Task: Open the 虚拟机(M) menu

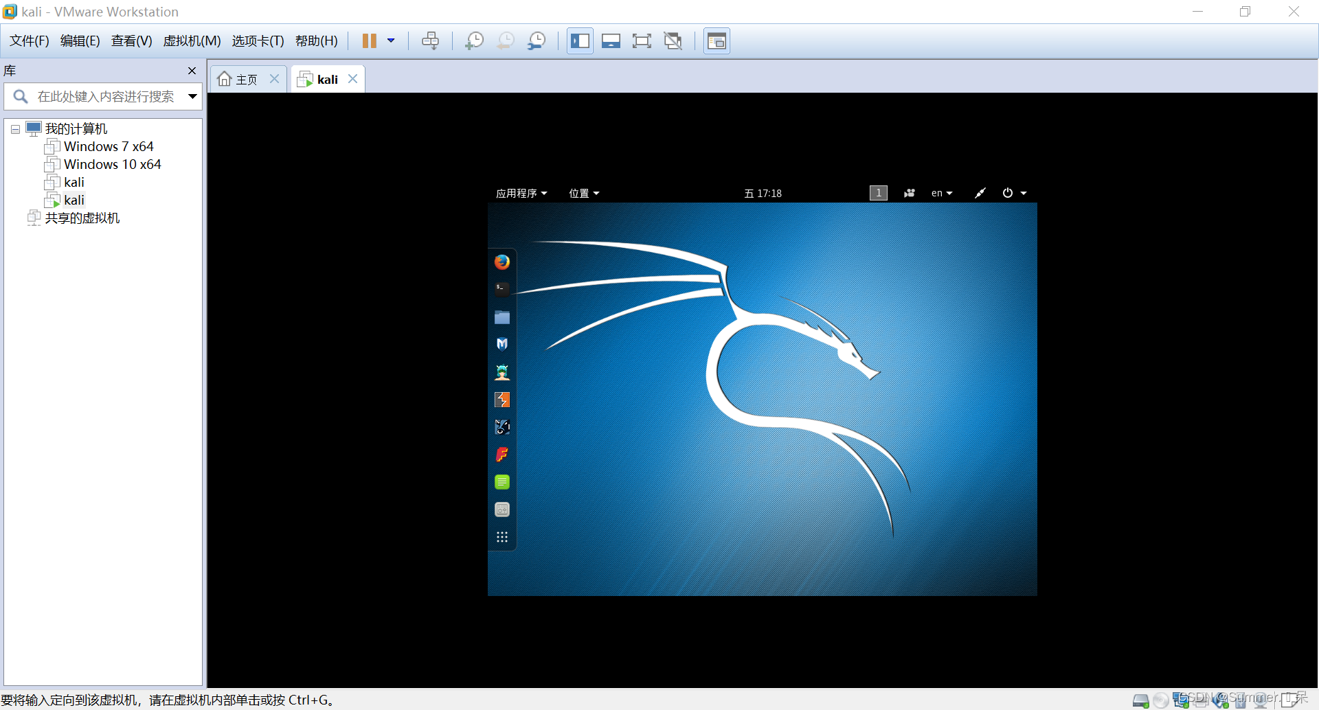Action: [x=192, y=41]
